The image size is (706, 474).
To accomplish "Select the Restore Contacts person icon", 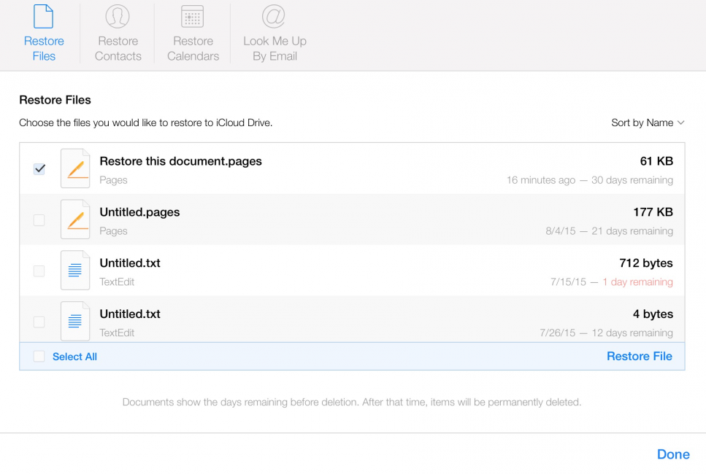I will pos(118,16).
